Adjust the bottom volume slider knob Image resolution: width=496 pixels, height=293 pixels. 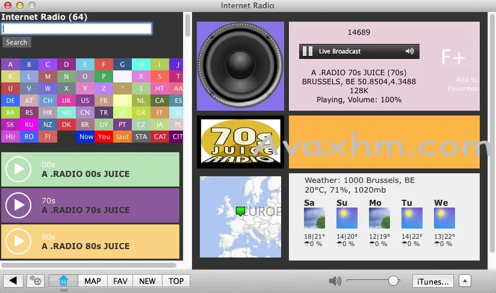point(393,280)
